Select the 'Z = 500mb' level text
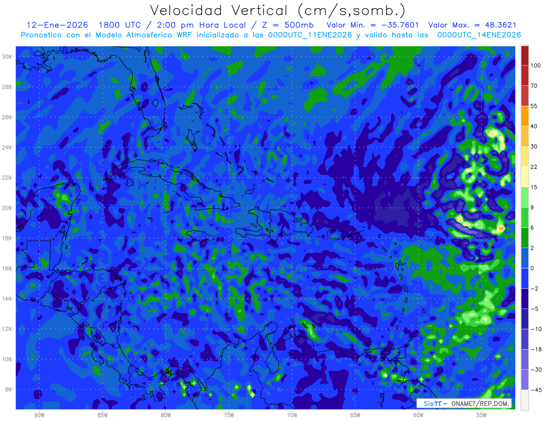The height and width of the screenshot is (421, 546). 287,25
